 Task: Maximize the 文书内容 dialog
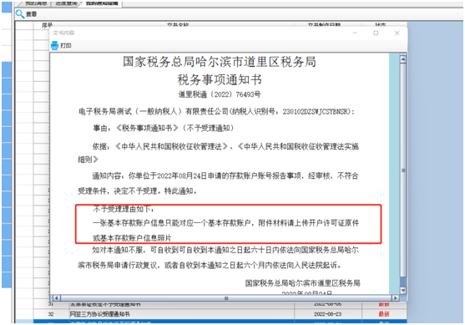coord(376,33)
